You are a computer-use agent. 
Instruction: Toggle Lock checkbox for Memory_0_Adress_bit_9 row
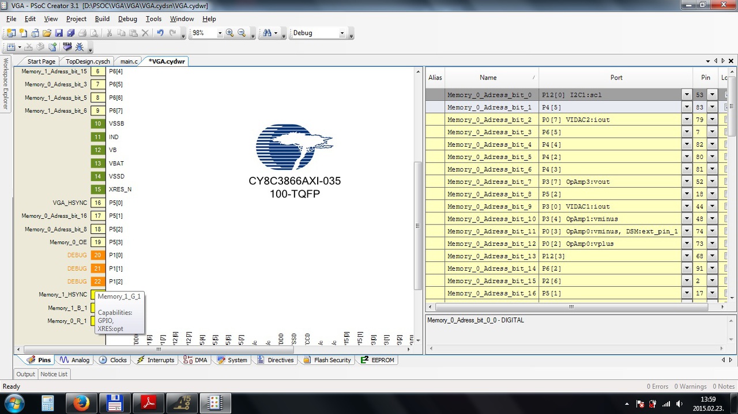726,206
